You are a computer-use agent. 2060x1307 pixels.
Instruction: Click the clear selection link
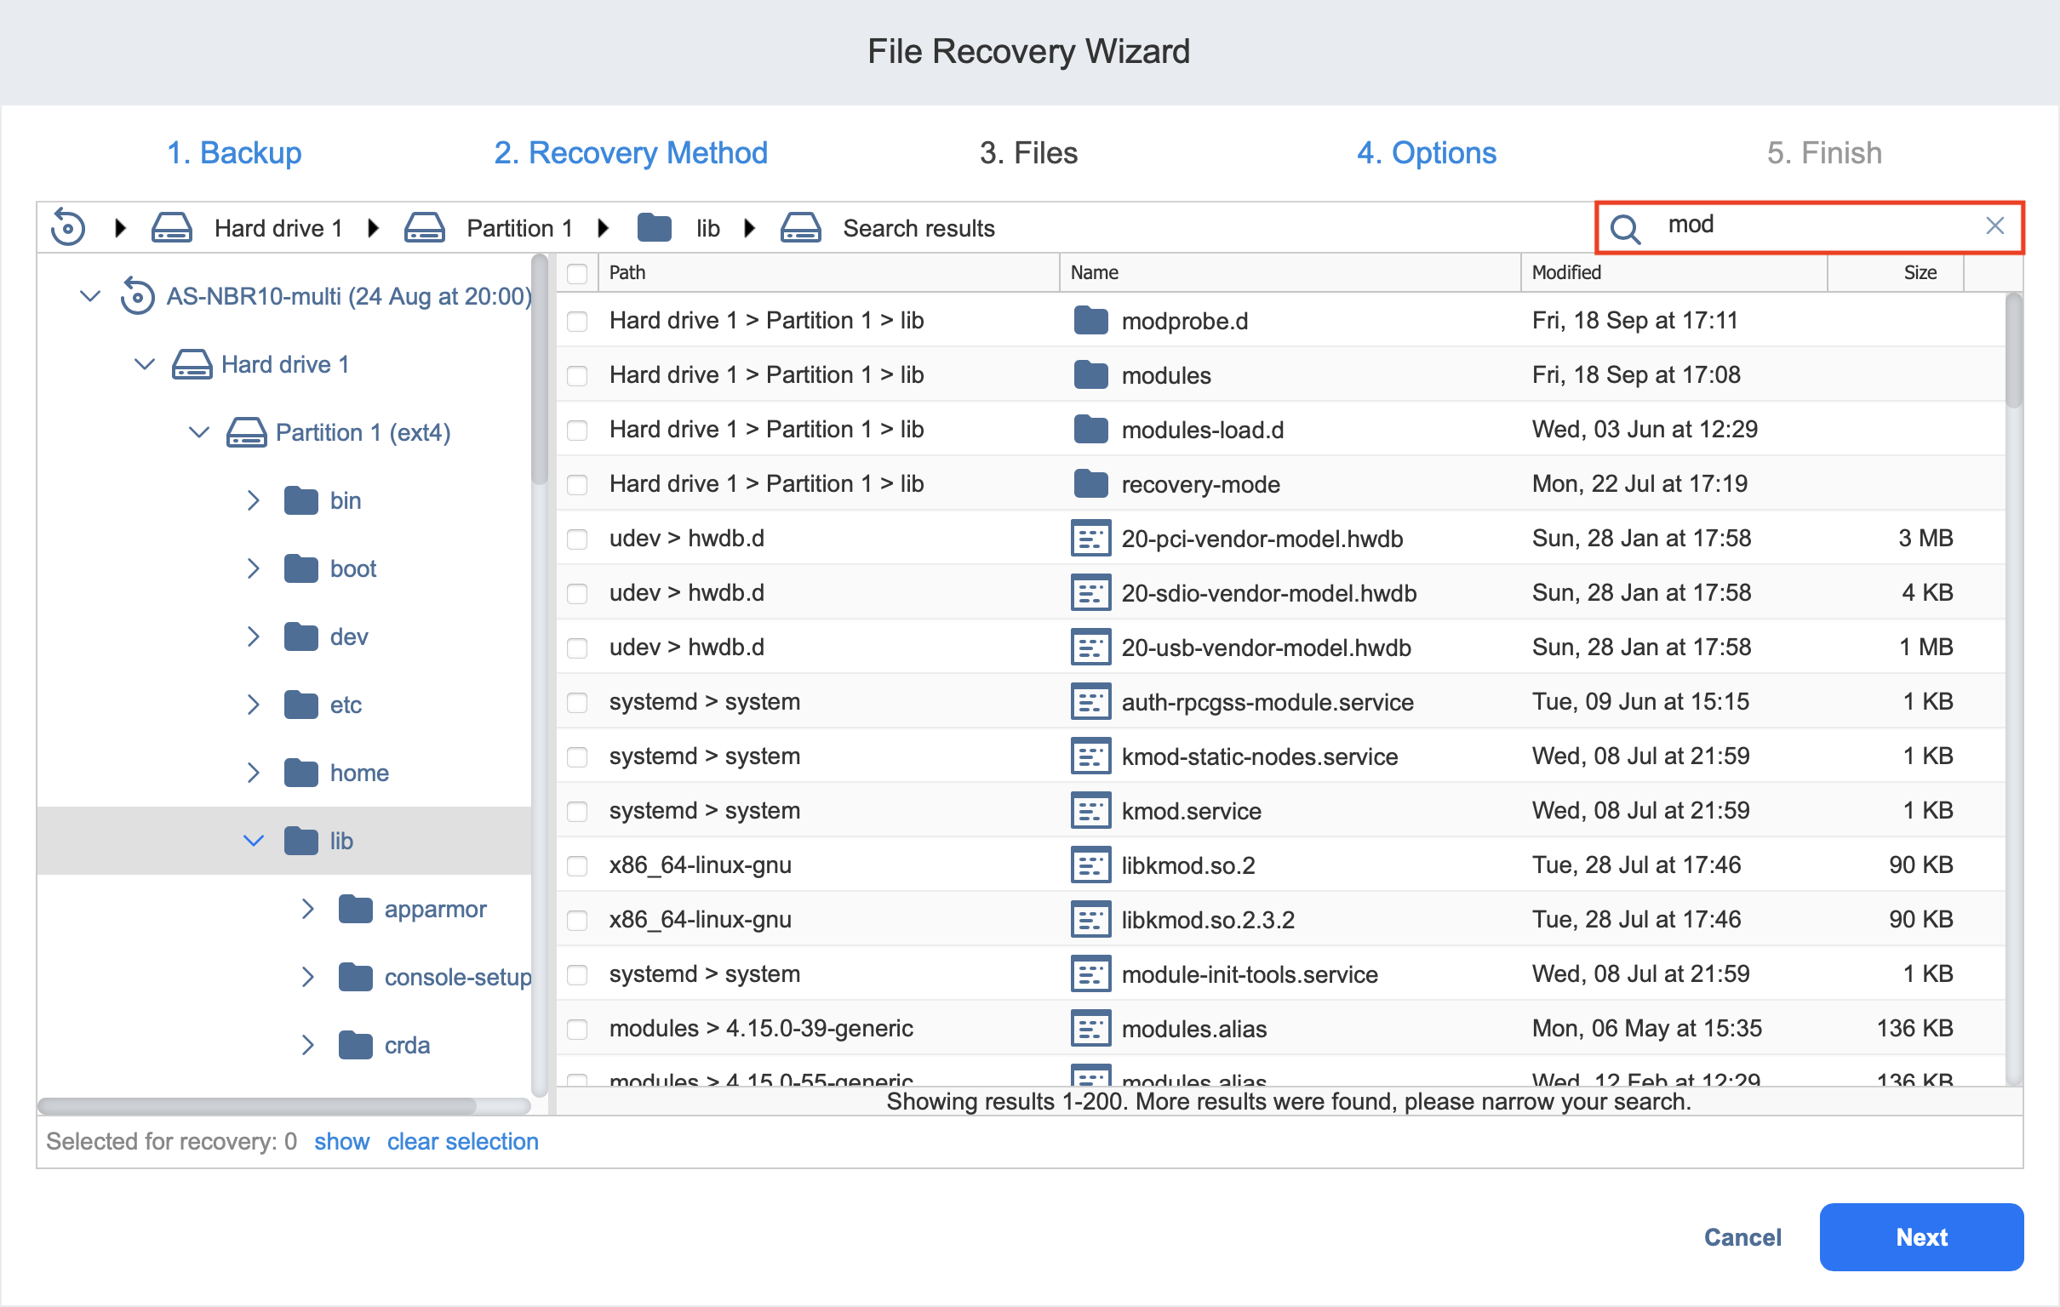(x=462, y=1142)
